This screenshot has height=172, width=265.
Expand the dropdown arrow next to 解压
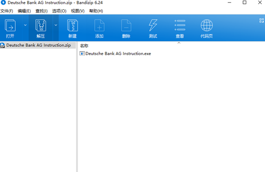[x=56, y=25]
